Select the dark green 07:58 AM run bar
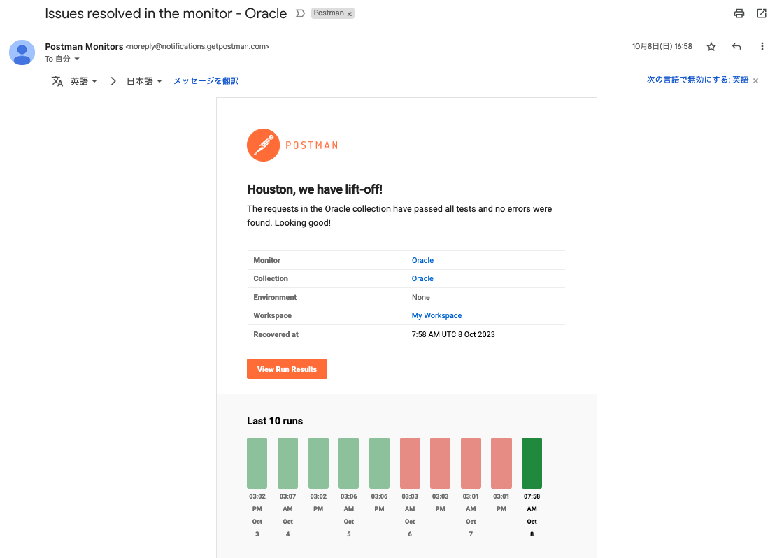Viewport: 777px width, 558px height. coord(532,464)
